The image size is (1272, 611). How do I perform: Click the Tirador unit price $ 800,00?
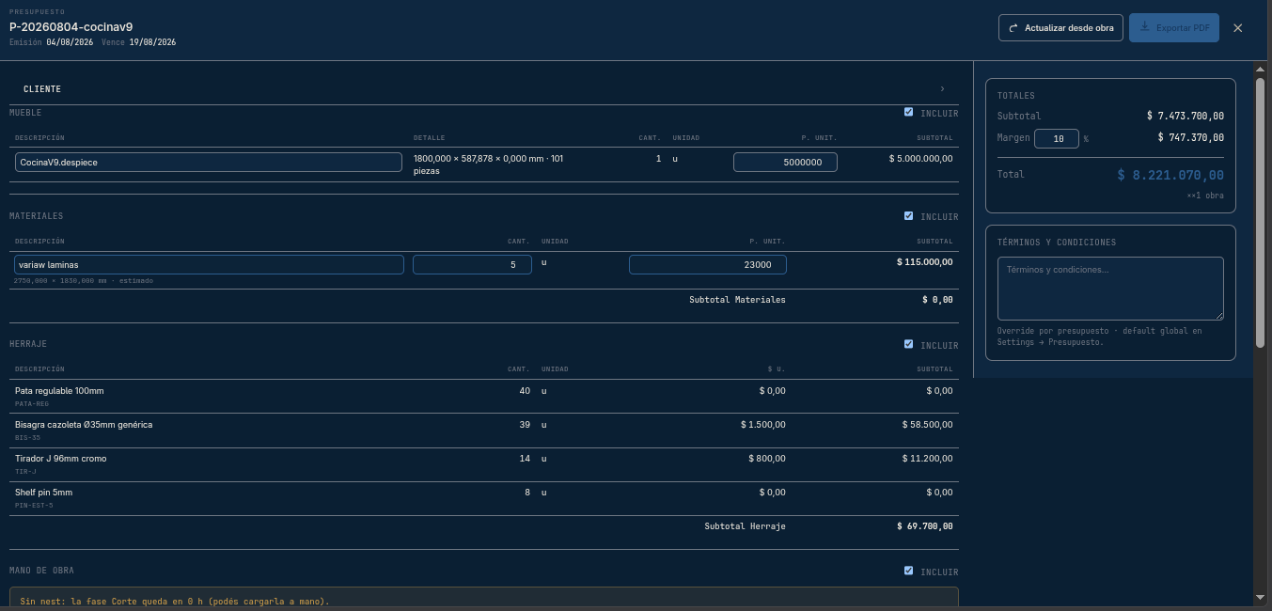coord(767,459)
